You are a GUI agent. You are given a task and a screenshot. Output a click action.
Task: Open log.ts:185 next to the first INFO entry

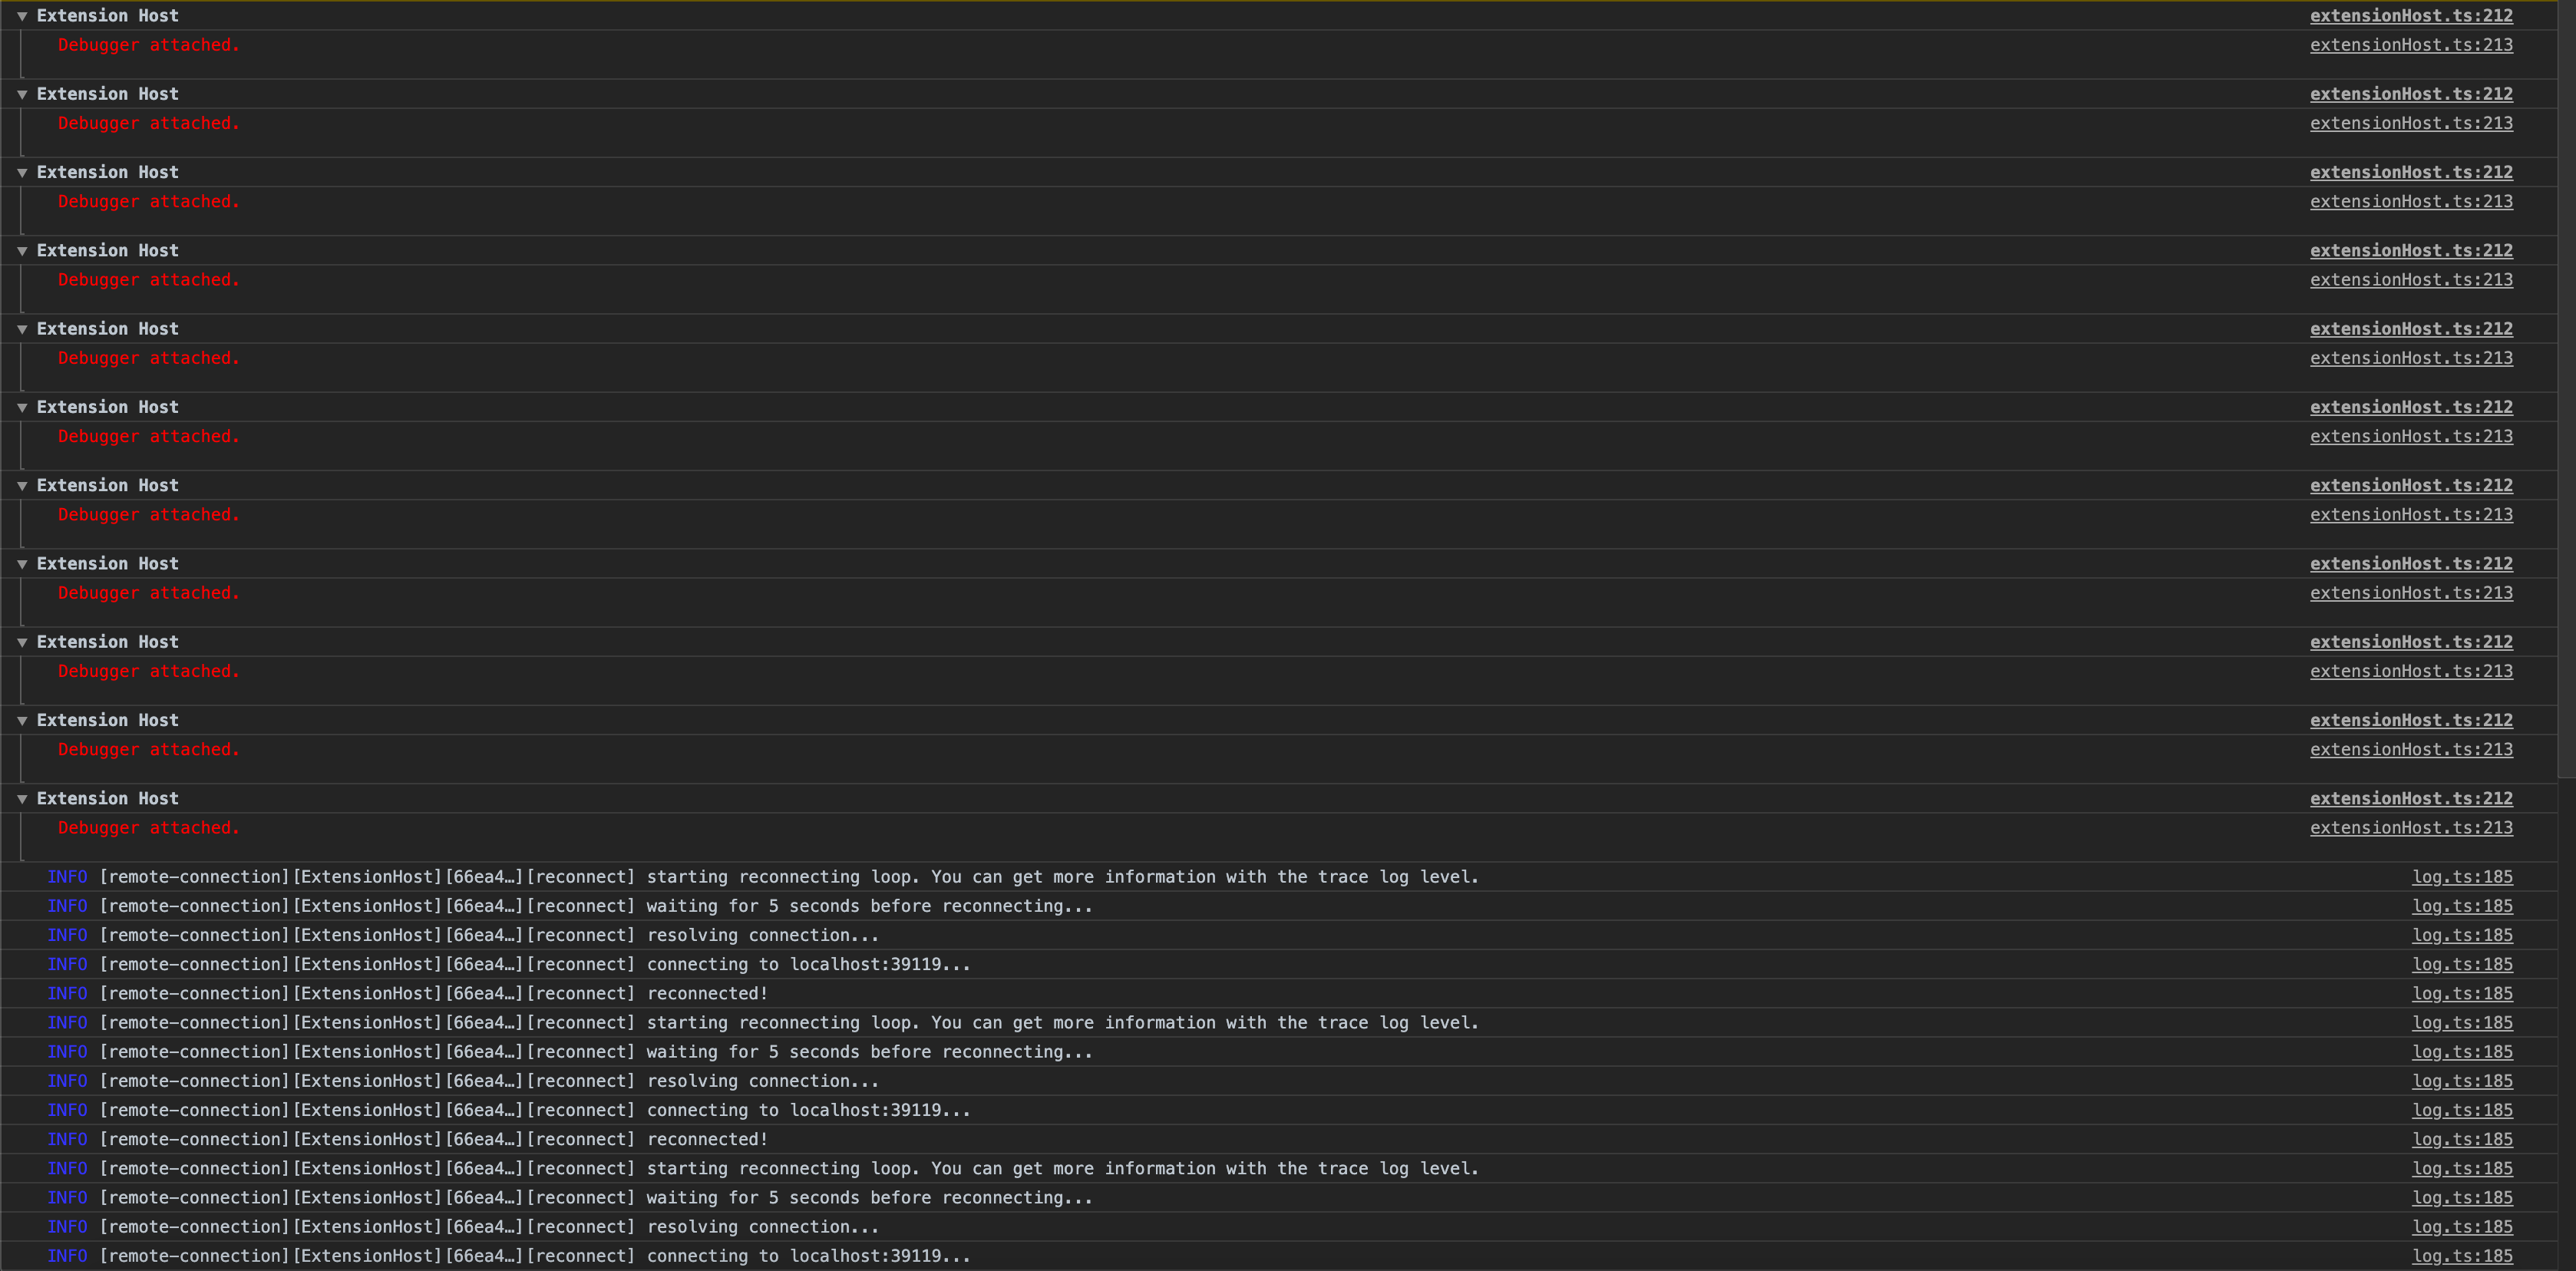[x=2462, y=876]
